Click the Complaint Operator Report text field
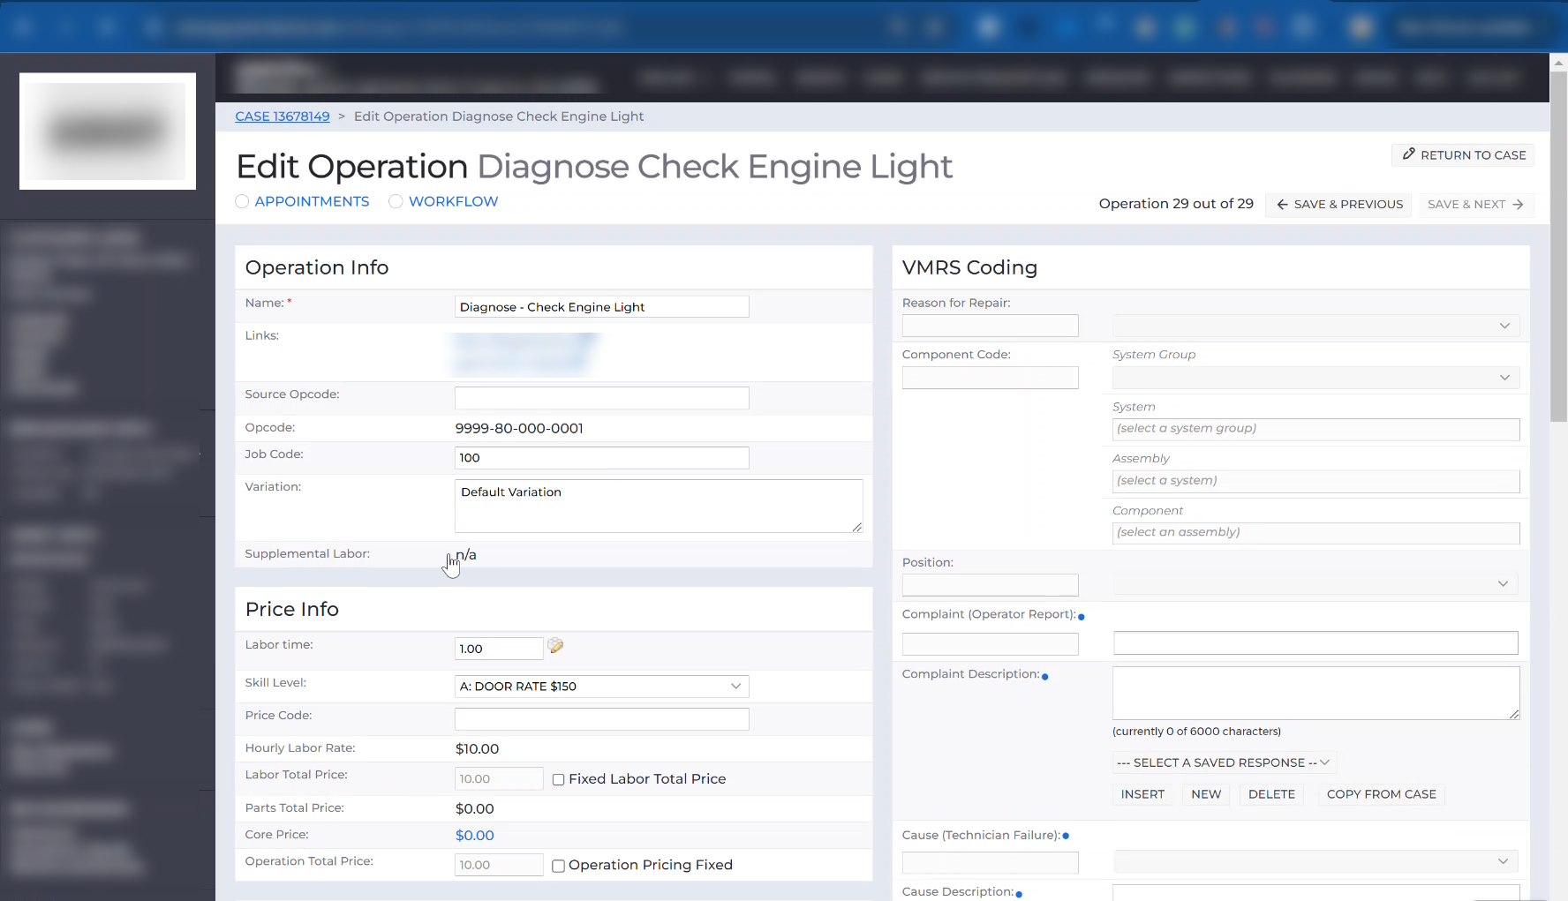Screen dimensions: 1568x901 pos(1315,643)
